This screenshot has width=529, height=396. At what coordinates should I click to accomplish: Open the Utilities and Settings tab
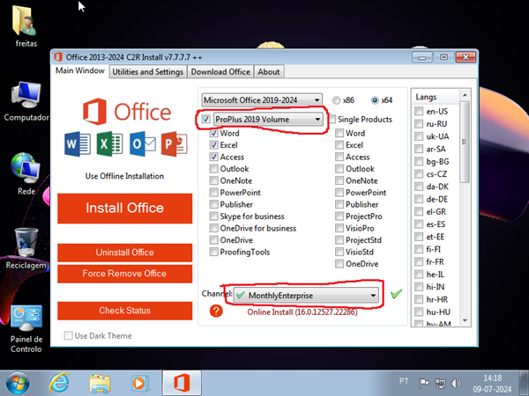[x=148, y=72]
